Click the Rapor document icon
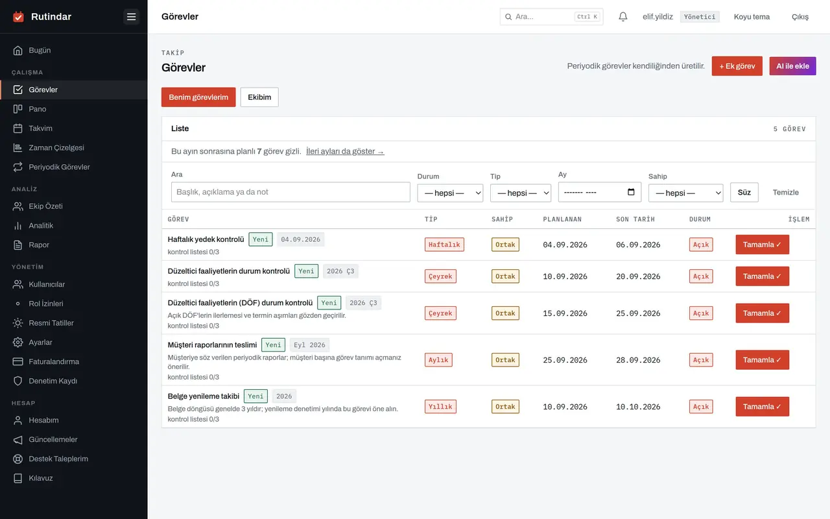Image resolution: width=830 pixels, height=519 pixels. (18, 245)
